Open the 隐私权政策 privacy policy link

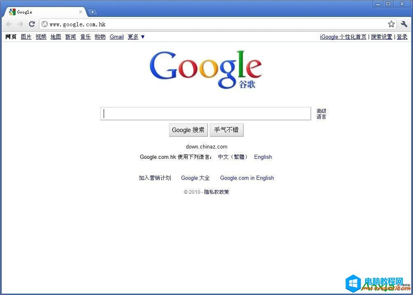[216, 192]
